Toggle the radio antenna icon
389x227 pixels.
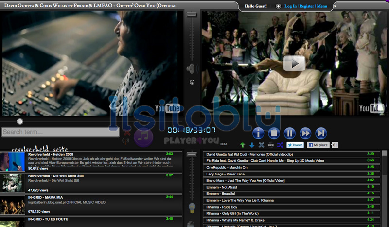pos(125,141)
